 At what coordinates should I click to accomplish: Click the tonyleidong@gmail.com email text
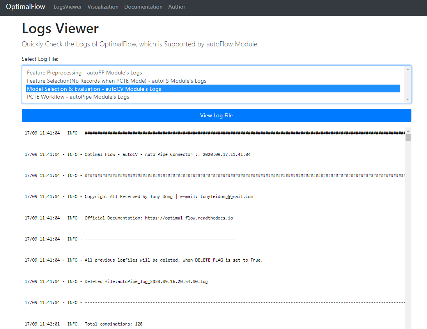[x=227, y=197]
